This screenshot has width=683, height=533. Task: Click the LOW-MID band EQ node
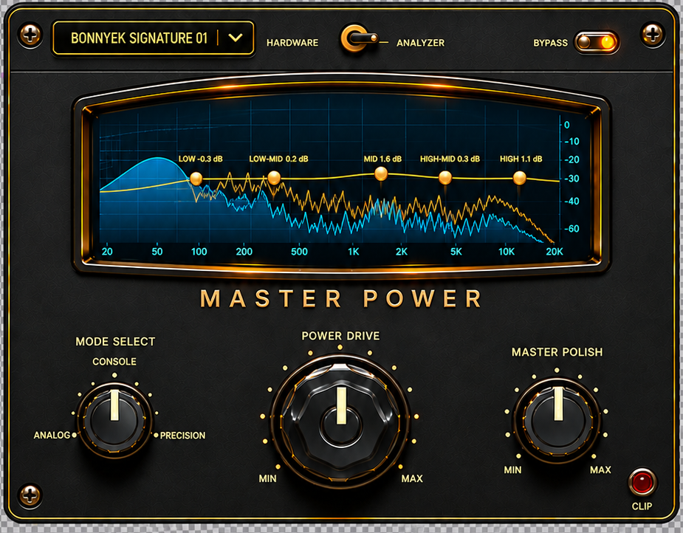tap(274, 177)
